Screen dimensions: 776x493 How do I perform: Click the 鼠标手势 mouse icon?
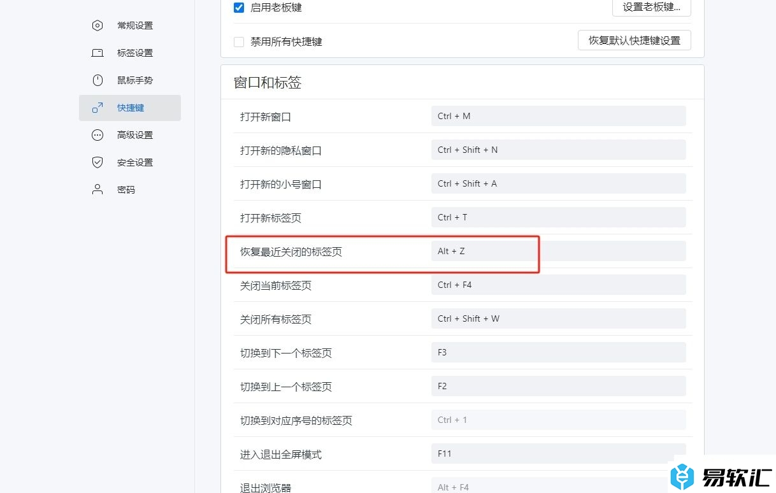tap(97, 80)
